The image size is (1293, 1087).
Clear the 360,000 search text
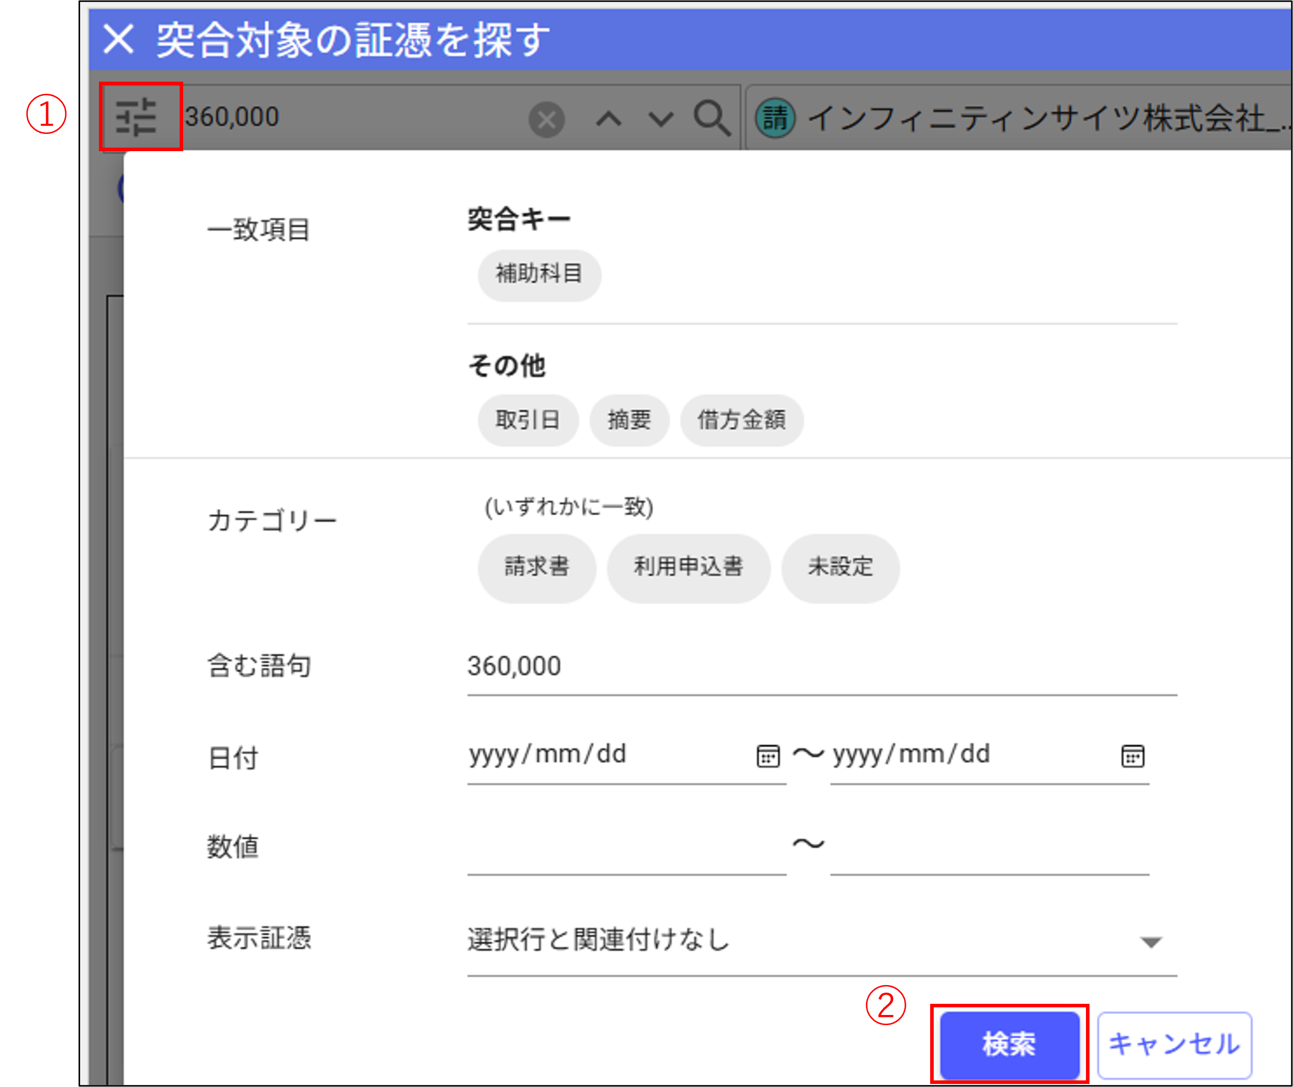[x=547, y=120]
